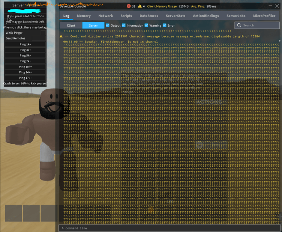Viewport: 282px width, 232px height.
Task: Open the Scripts tab
Action: pos(126,16)
